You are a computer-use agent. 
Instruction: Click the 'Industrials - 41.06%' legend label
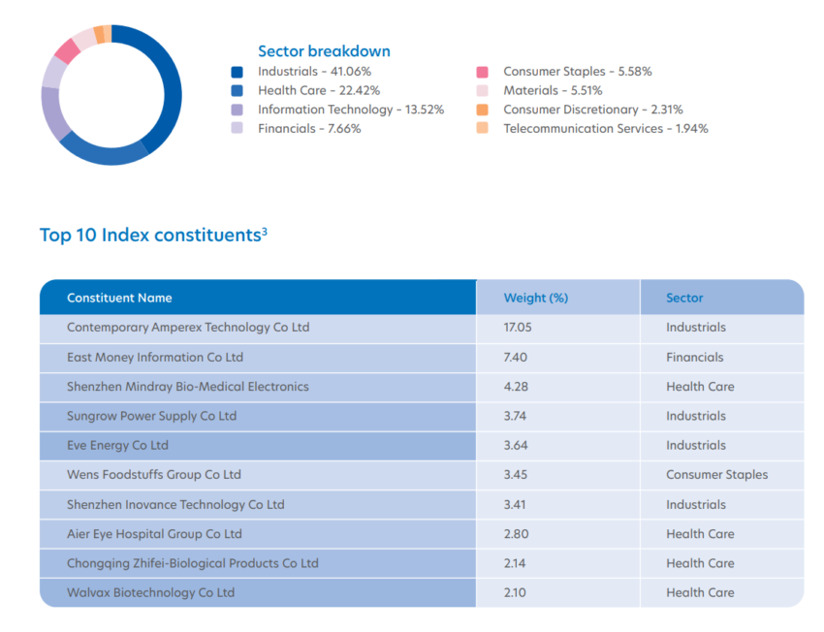click(315, 72)
